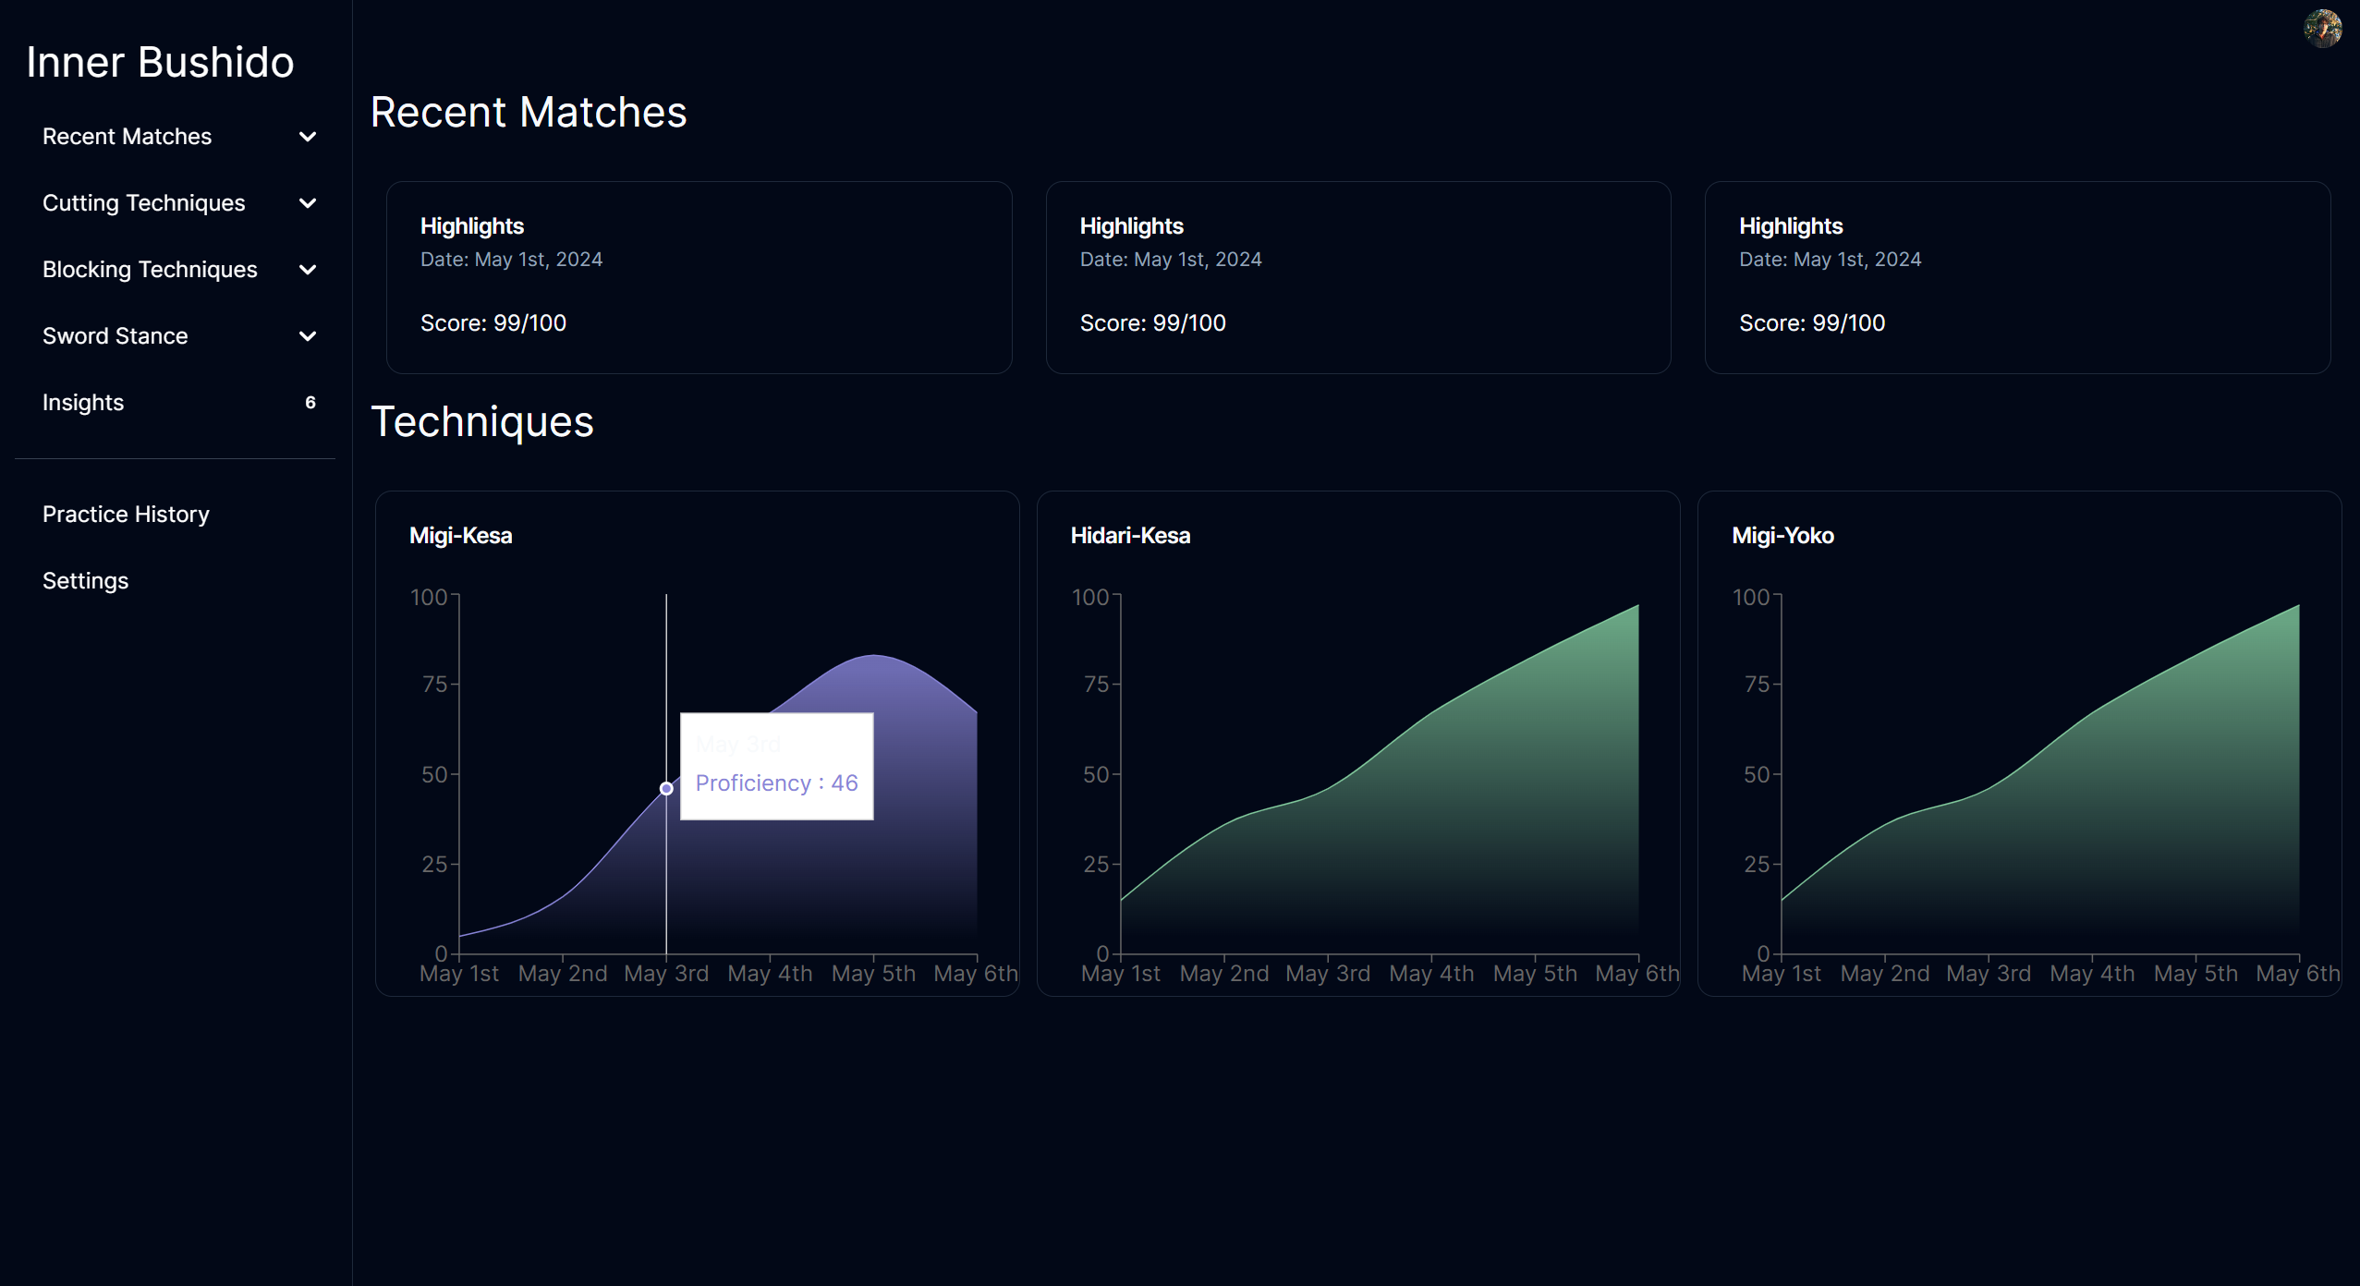Expand the Recent Matches chevron
2360x1286 pixels.
308,137
